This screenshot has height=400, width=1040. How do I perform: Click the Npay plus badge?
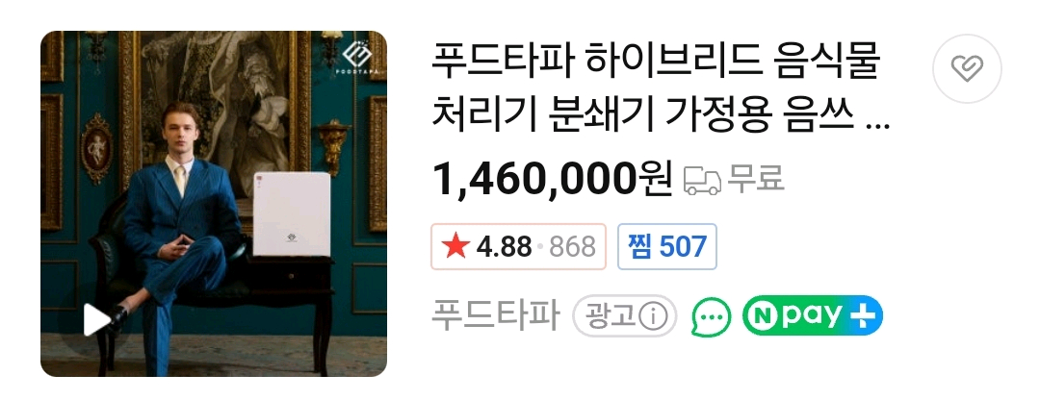pos(813,316)
